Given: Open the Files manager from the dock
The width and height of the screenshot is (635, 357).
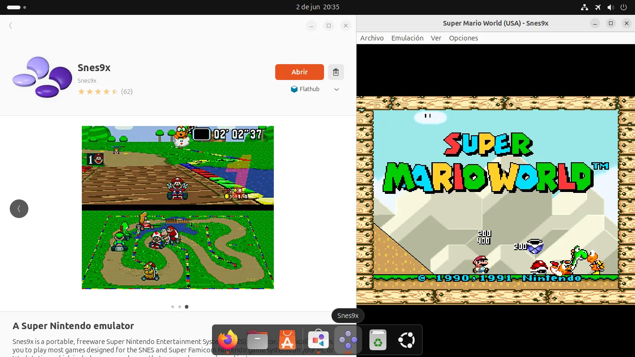Looking at the screenshot, I should pyautogui.click(x=258, y=340).
